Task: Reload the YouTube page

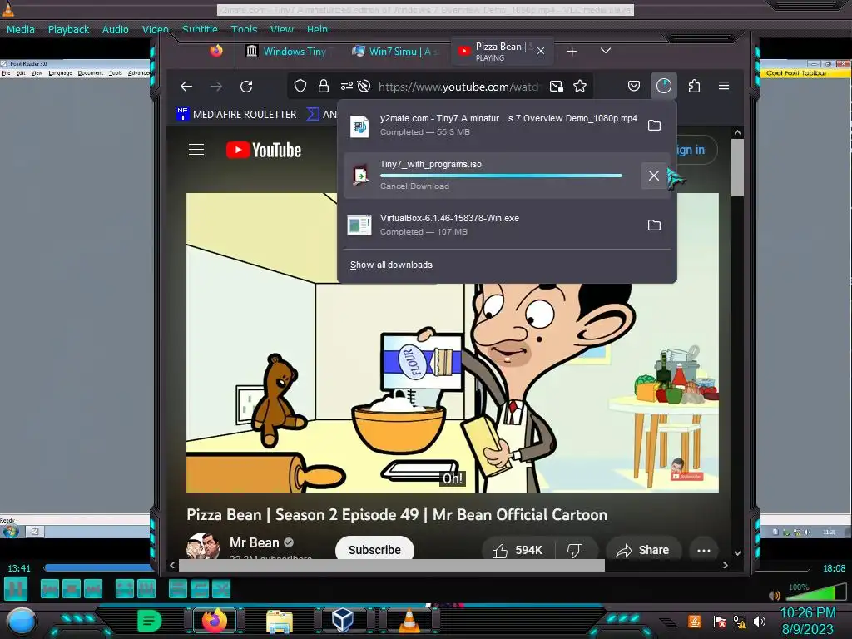Action: coord(246,86)
